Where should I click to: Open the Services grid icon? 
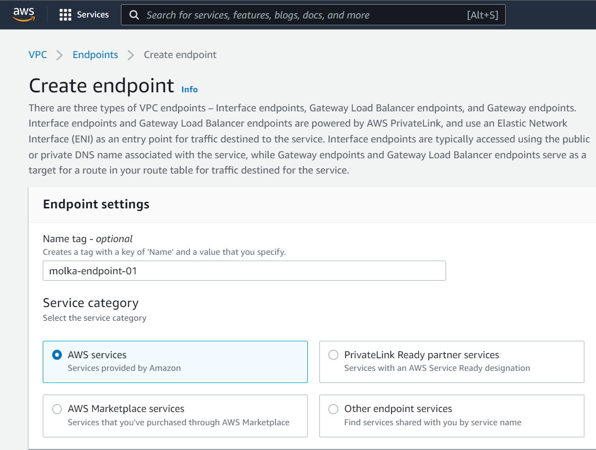tap(64, 14)
